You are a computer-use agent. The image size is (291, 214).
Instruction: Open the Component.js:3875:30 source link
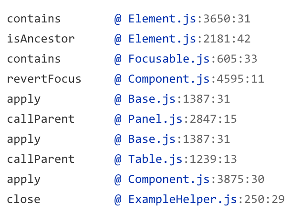pos(196,180)
